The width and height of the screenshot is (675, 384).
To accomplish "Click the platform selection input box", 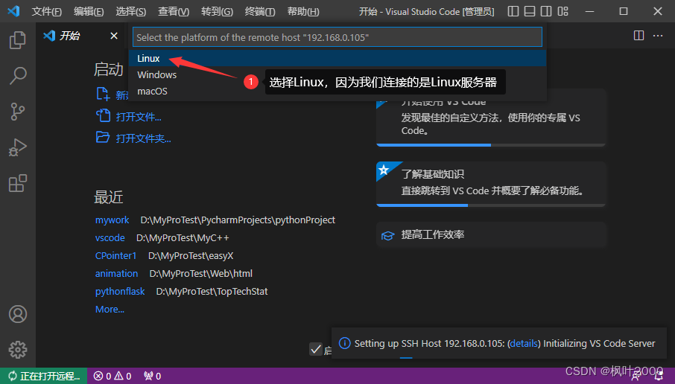I will [337, 37].
